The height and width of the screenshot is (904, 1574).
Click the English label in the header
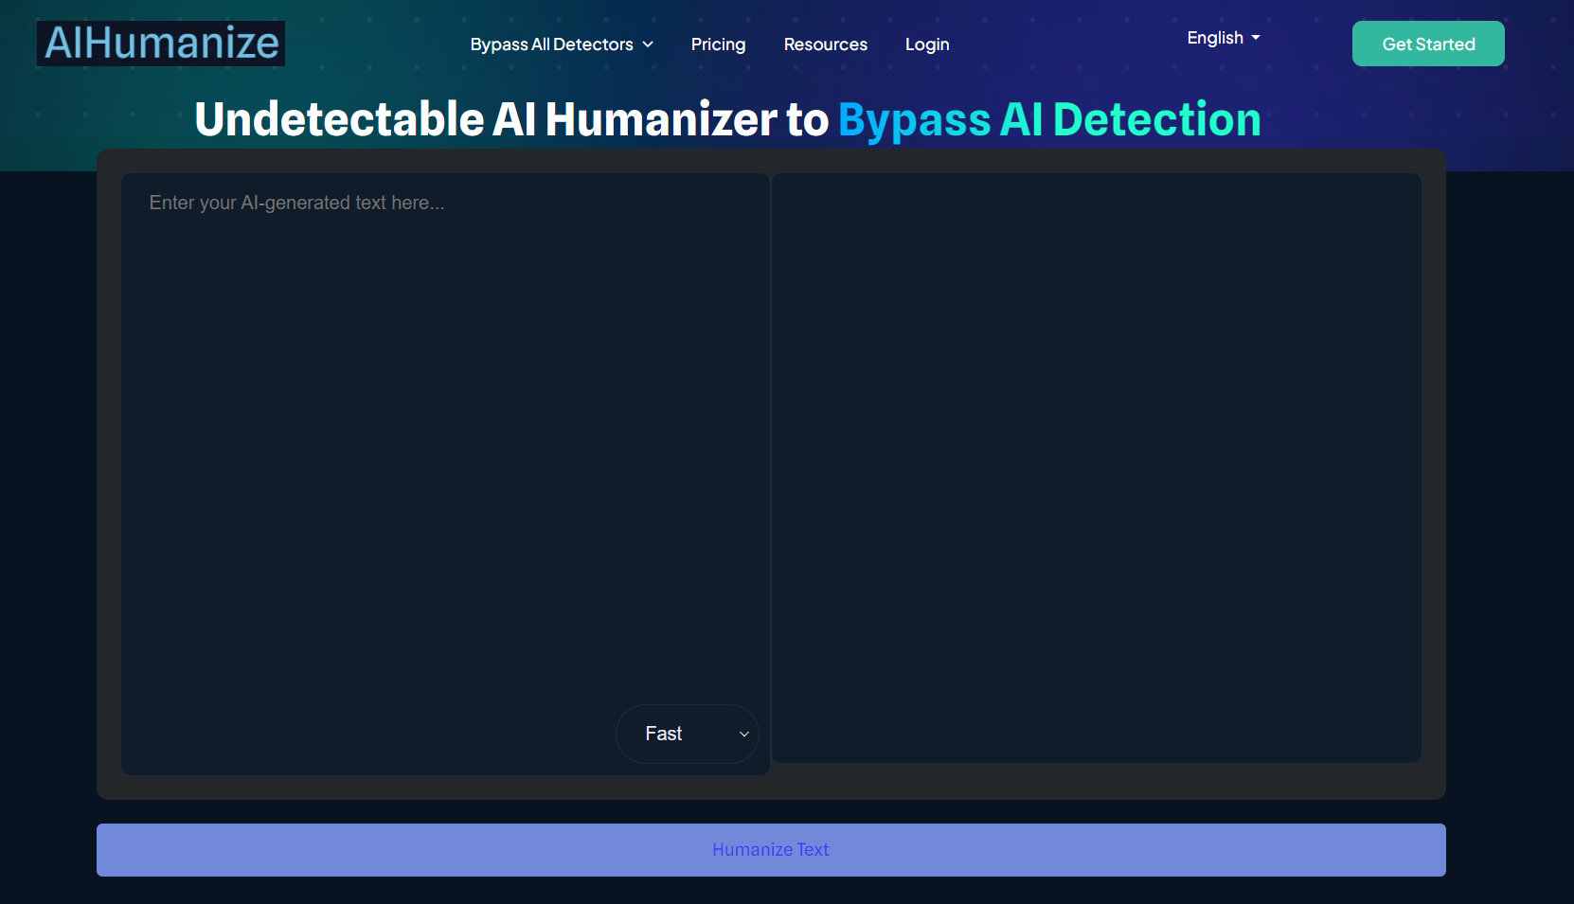coord(1214,38)
